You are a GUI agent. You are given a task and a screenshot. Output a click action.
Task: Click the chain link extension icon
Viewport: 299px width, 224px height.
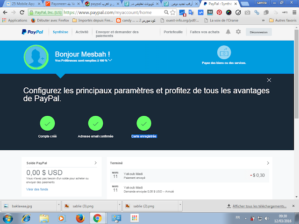(257, 13)
